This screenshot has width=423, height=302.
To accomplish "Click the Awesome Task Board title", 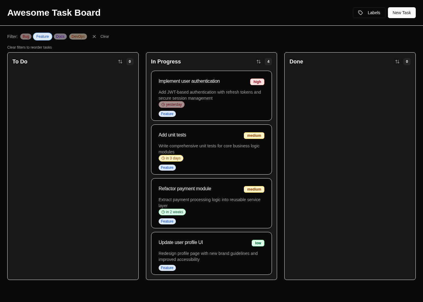I will pyautogui.click(x=54, y=13).
